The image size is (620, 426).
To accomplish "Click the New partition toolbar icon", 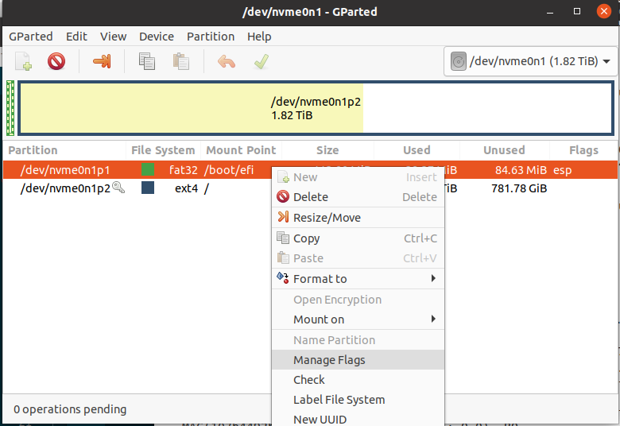I will tap(24, 61).
